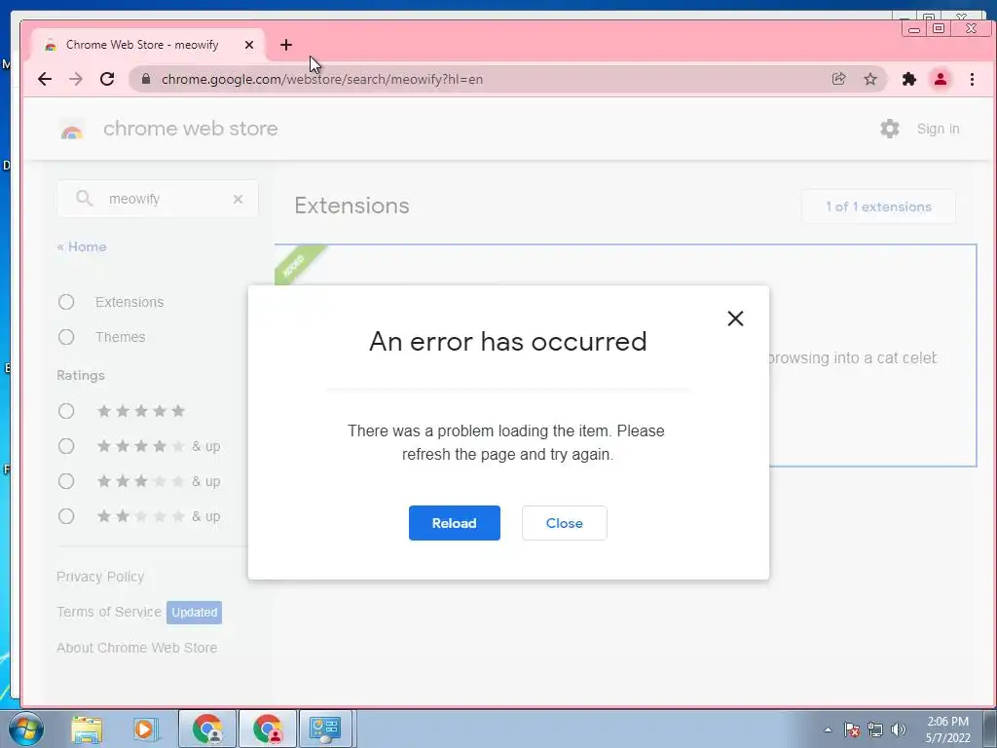Click the taskbar clock 2:06 PM
997x748 pixels.
pos(947,722)
